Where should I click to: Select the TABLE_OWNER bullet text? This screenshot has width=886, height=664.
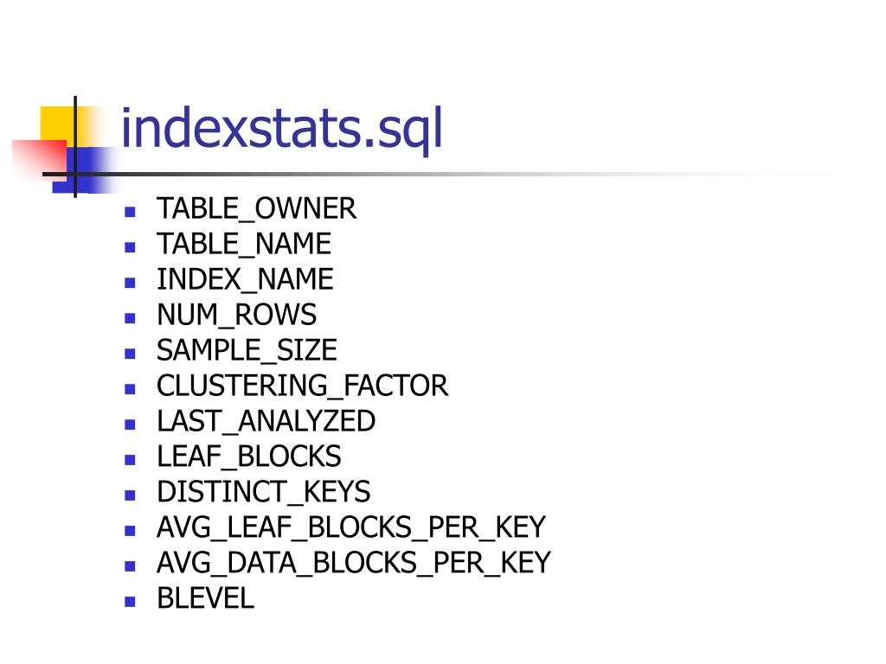(256, 208)
